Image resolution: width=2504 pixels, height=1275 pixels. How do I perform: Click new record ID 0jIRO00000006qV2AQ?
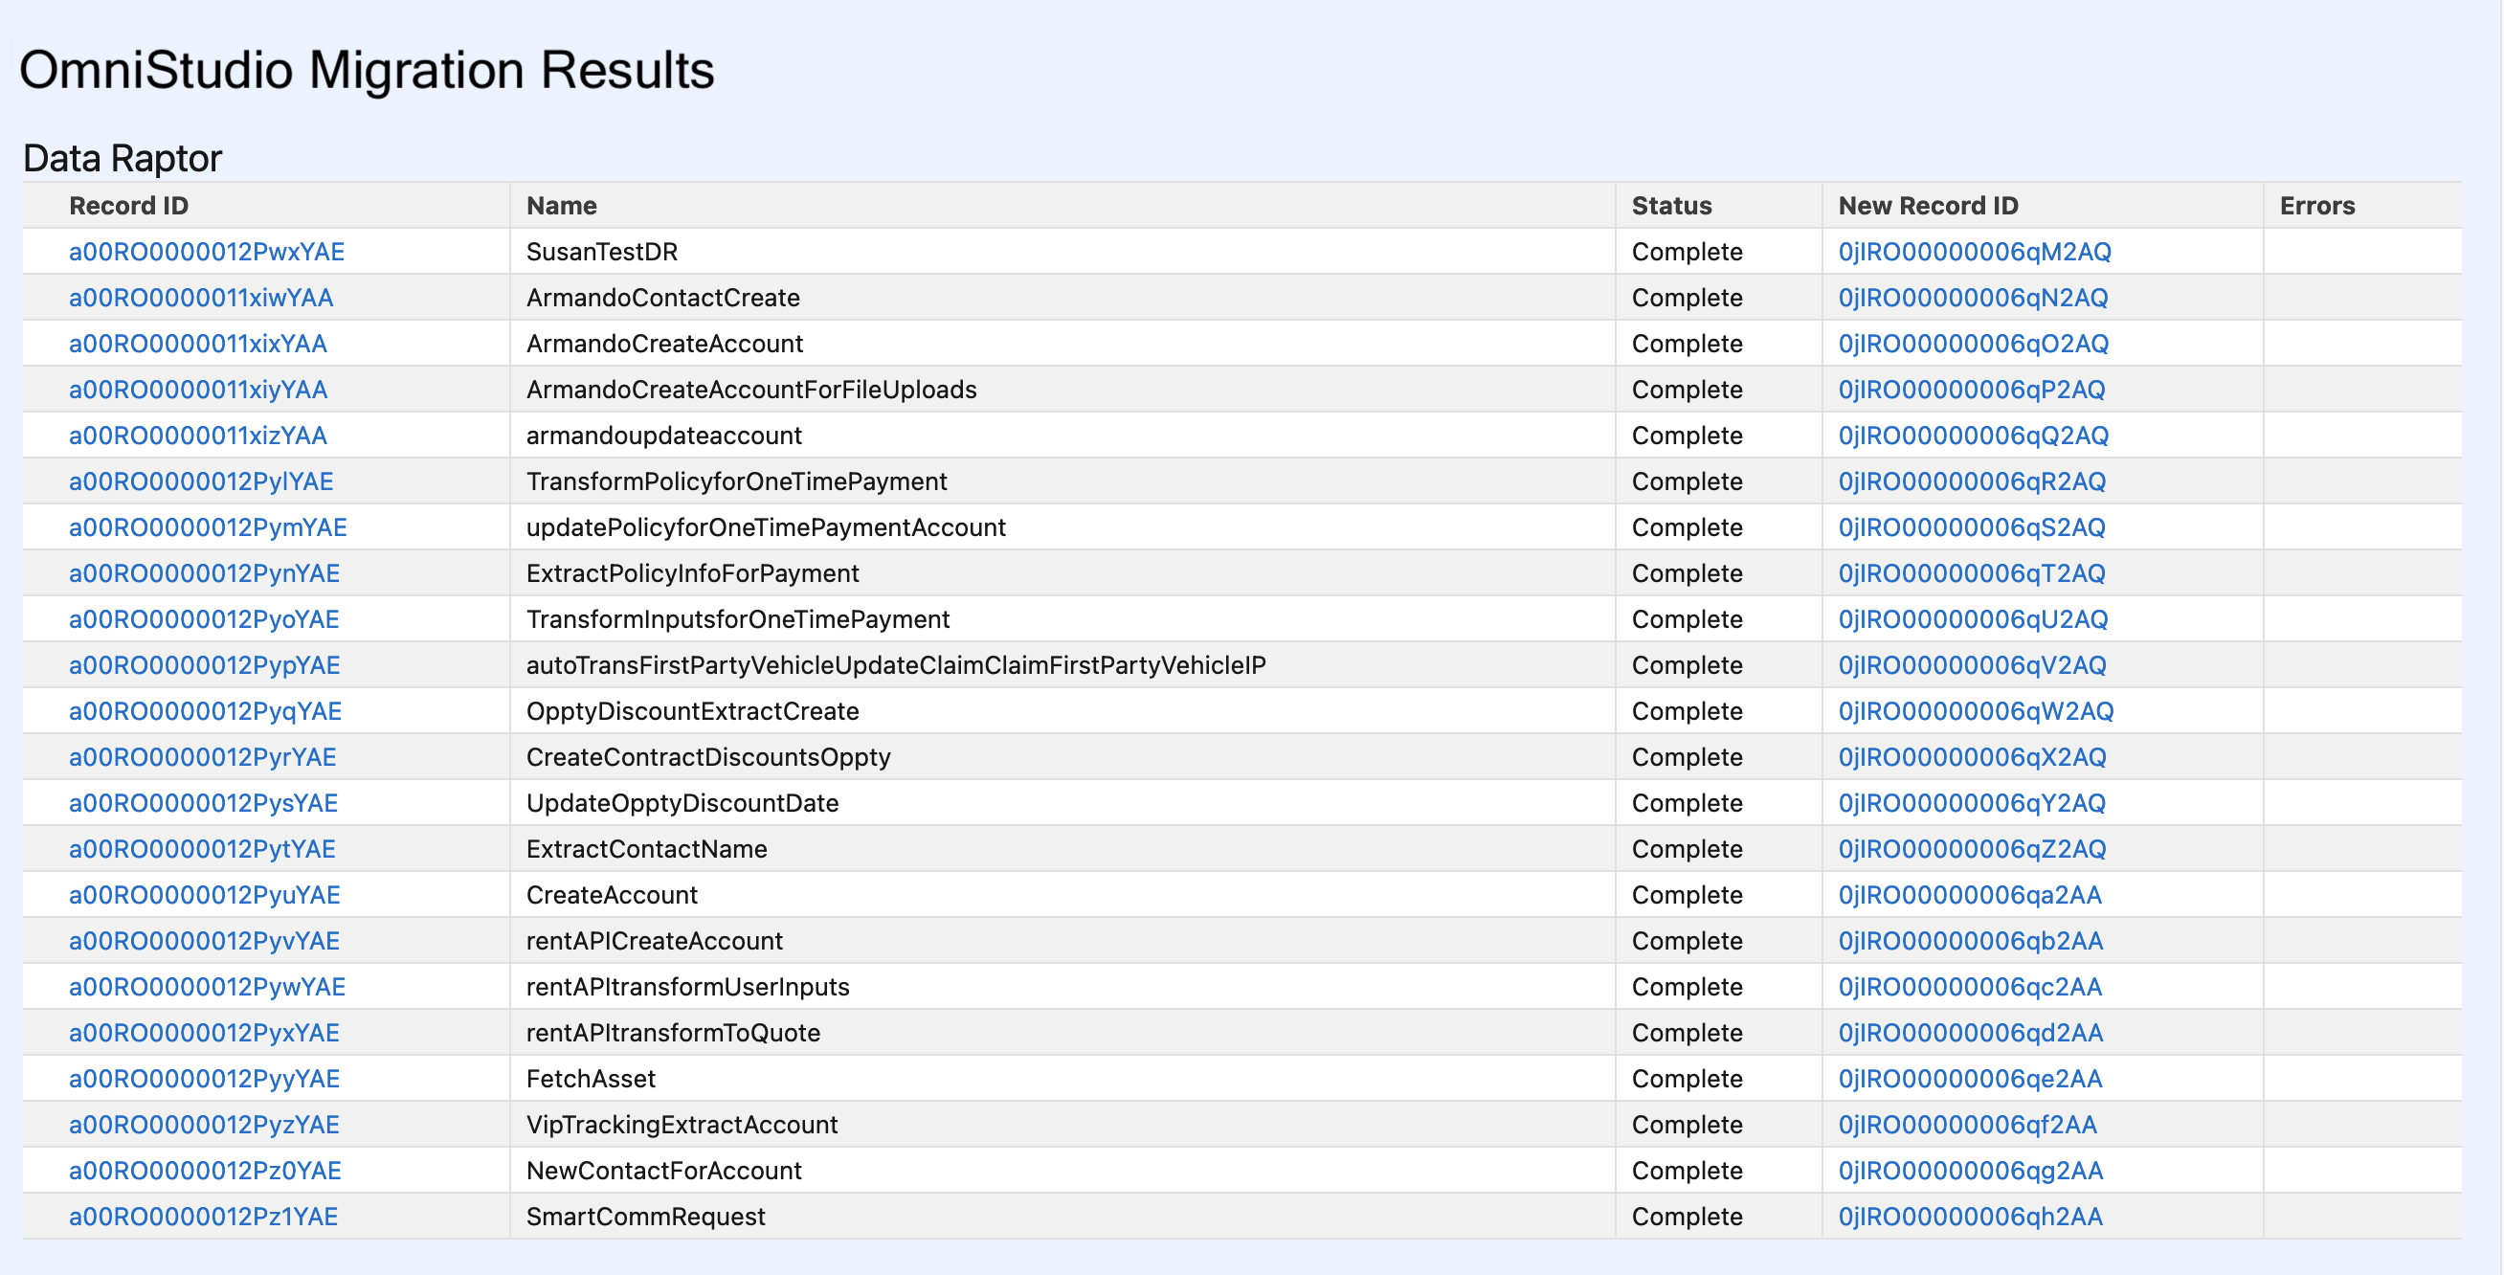tap(1973, 664)
